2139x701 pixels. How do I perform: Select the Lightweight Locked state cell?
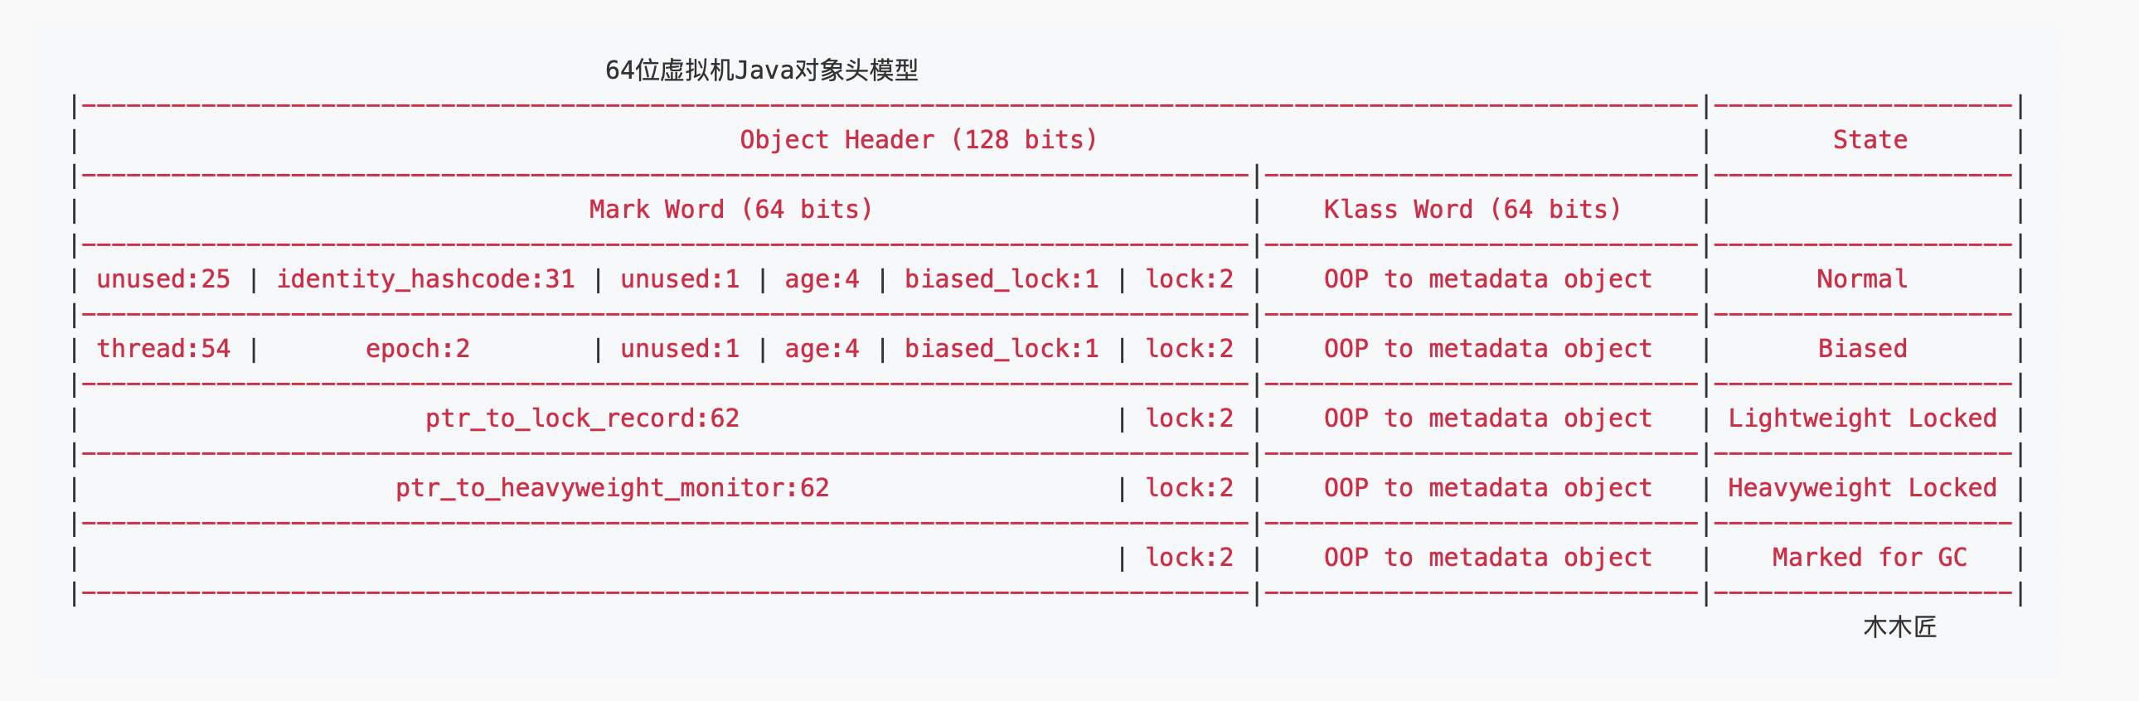point(1861,418)
